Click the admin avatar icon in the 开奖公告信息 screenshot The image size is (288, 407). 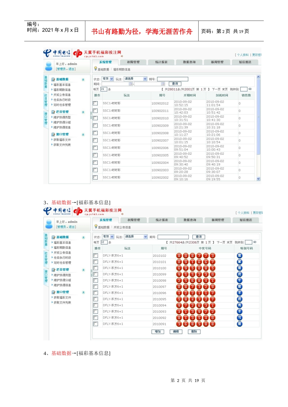49,224
